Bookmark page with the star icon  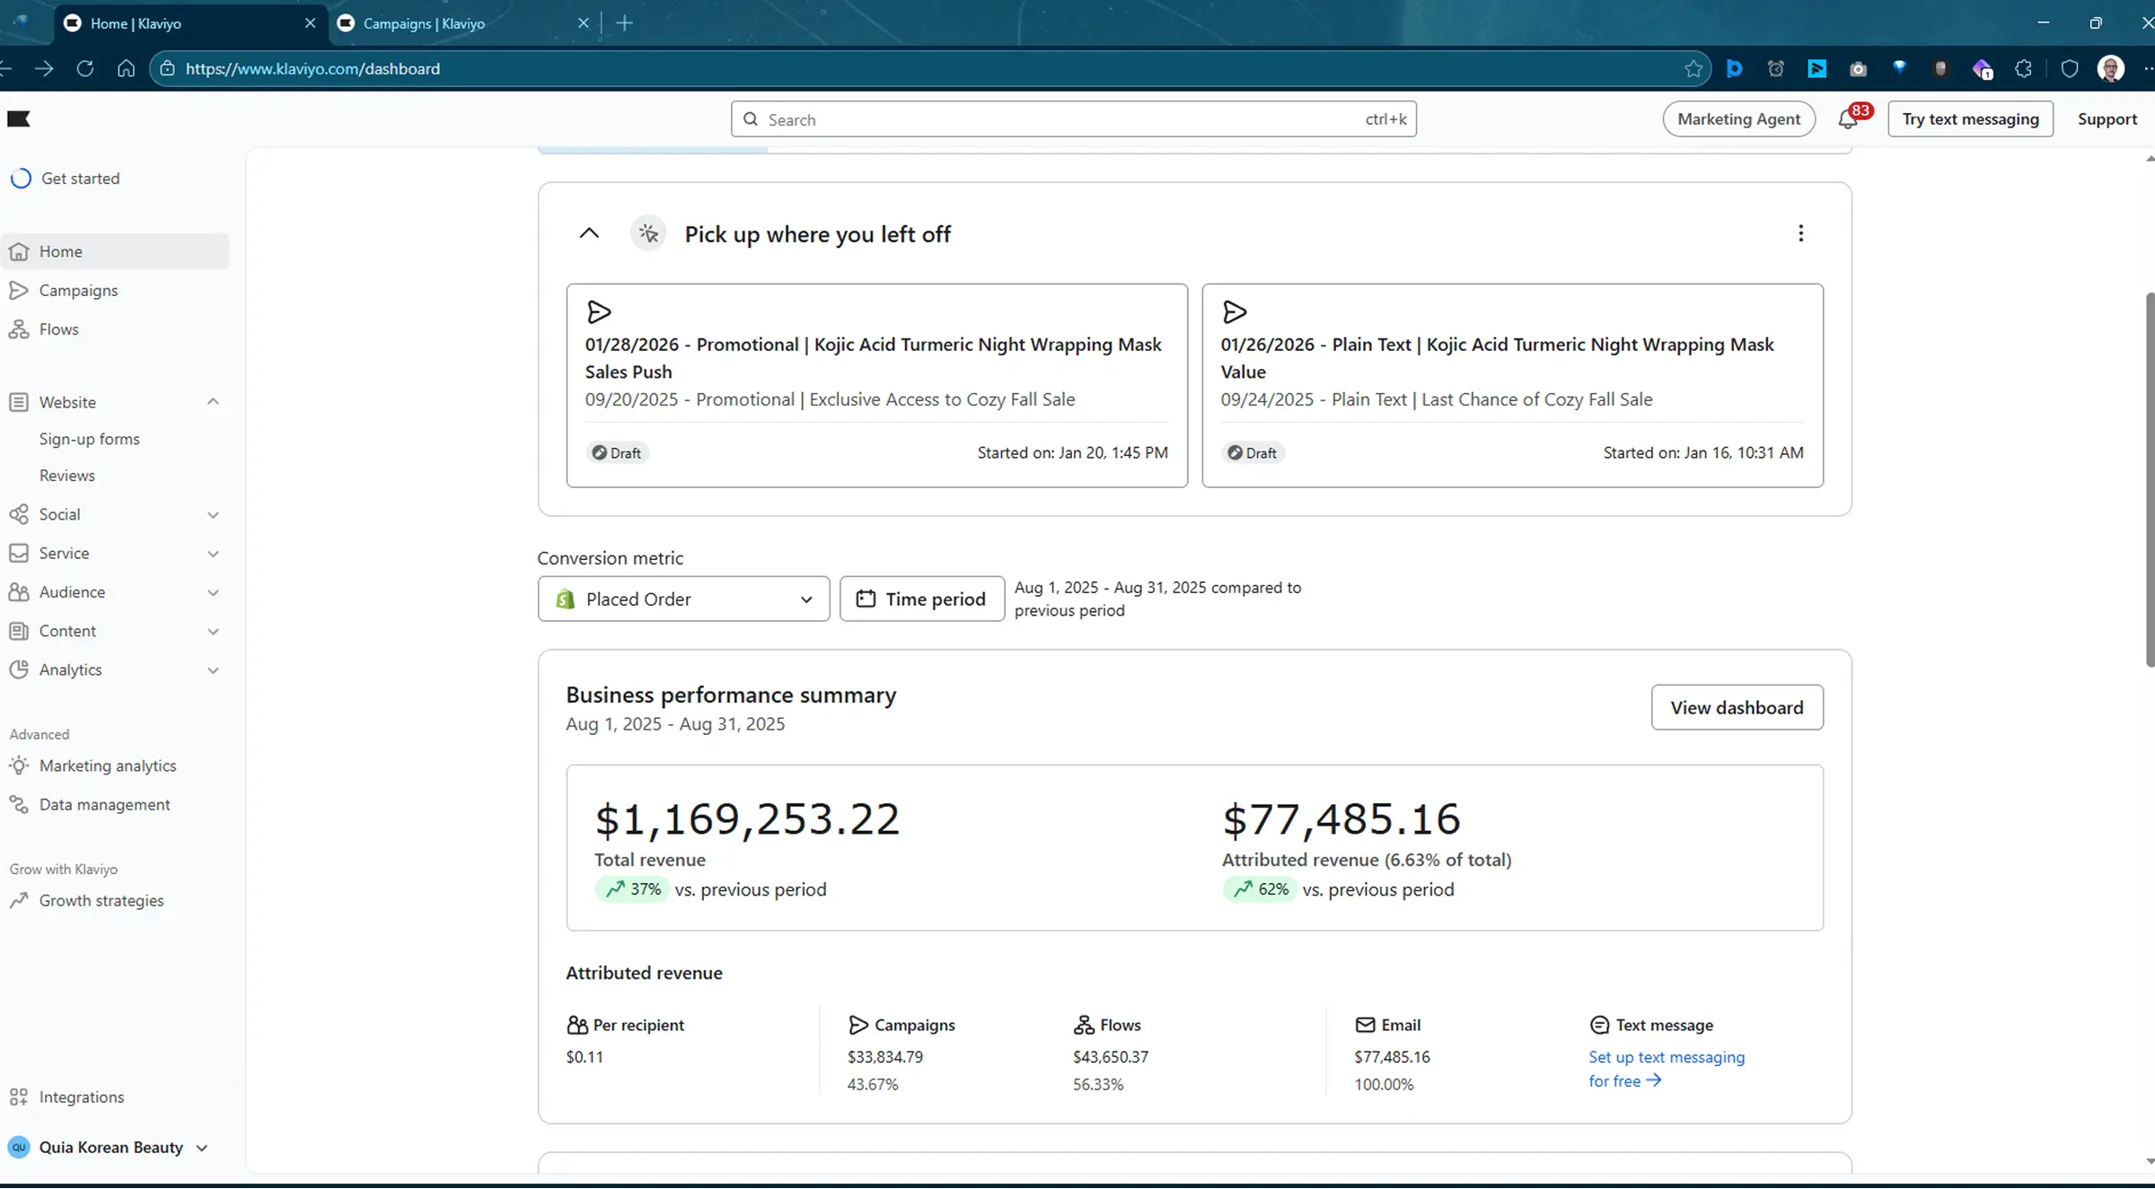coord(1693,68)
